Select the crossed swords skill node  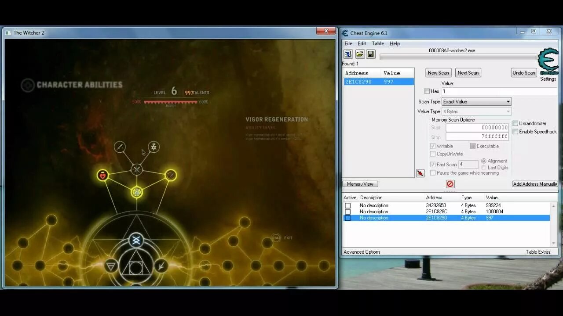click(137, 169)
